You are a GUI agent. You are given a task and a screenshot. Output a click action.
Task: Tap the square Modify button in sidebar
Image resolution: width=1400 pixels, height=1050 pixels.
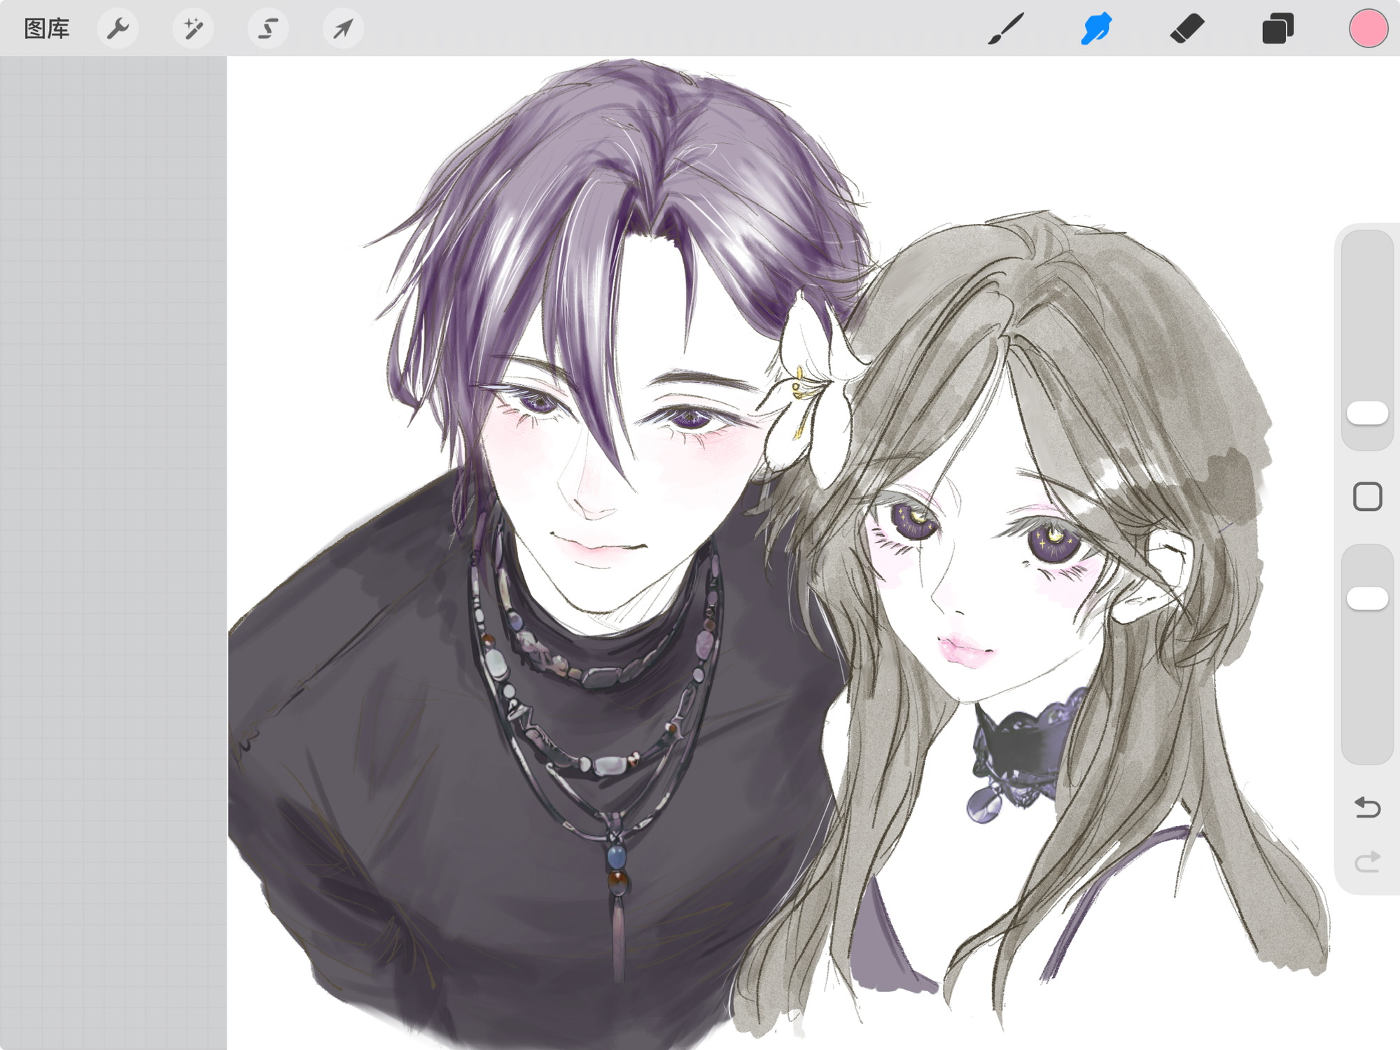1367,497
